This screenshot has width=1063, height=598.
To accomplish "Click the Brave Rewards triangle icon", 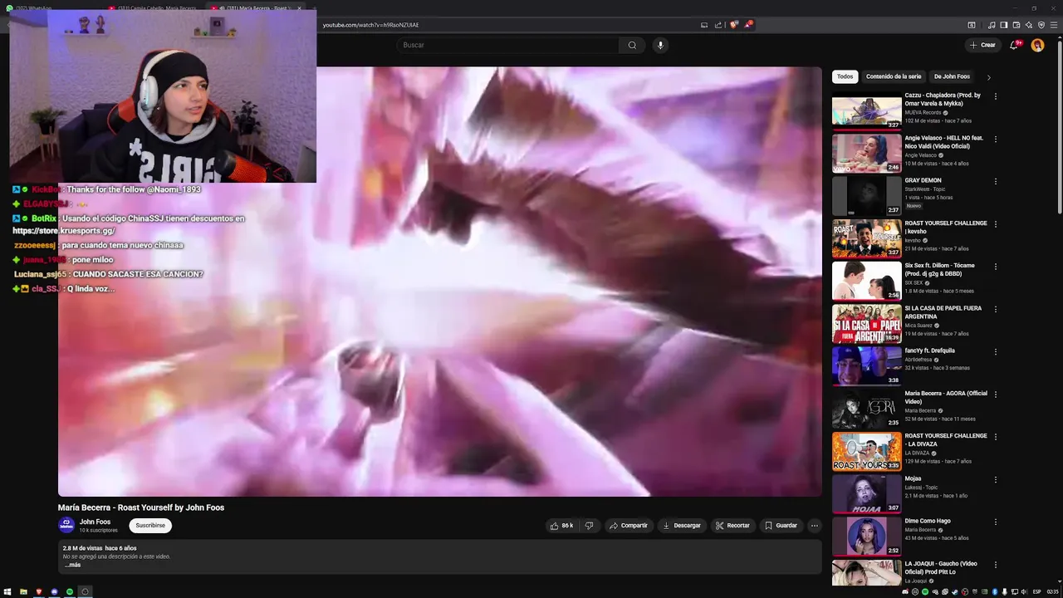I will 747,25.
